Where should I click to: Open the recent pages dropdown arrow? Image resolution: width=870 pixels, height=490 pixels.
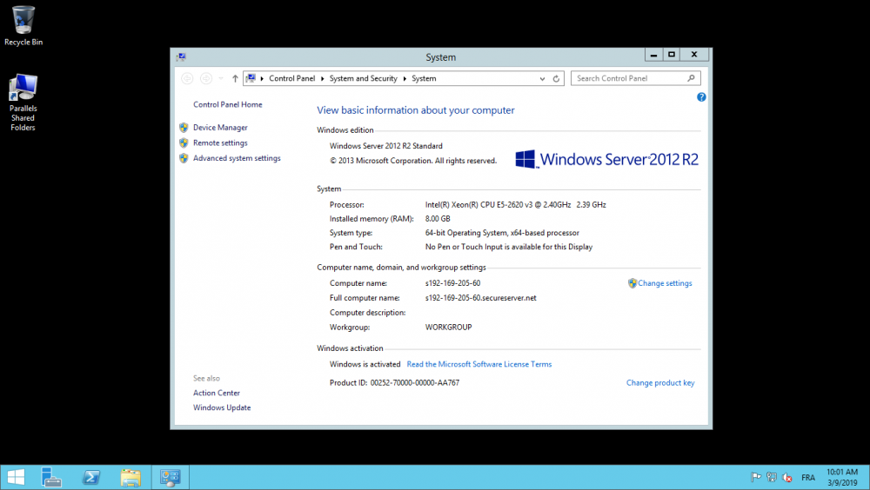click(x=221, y=79)
